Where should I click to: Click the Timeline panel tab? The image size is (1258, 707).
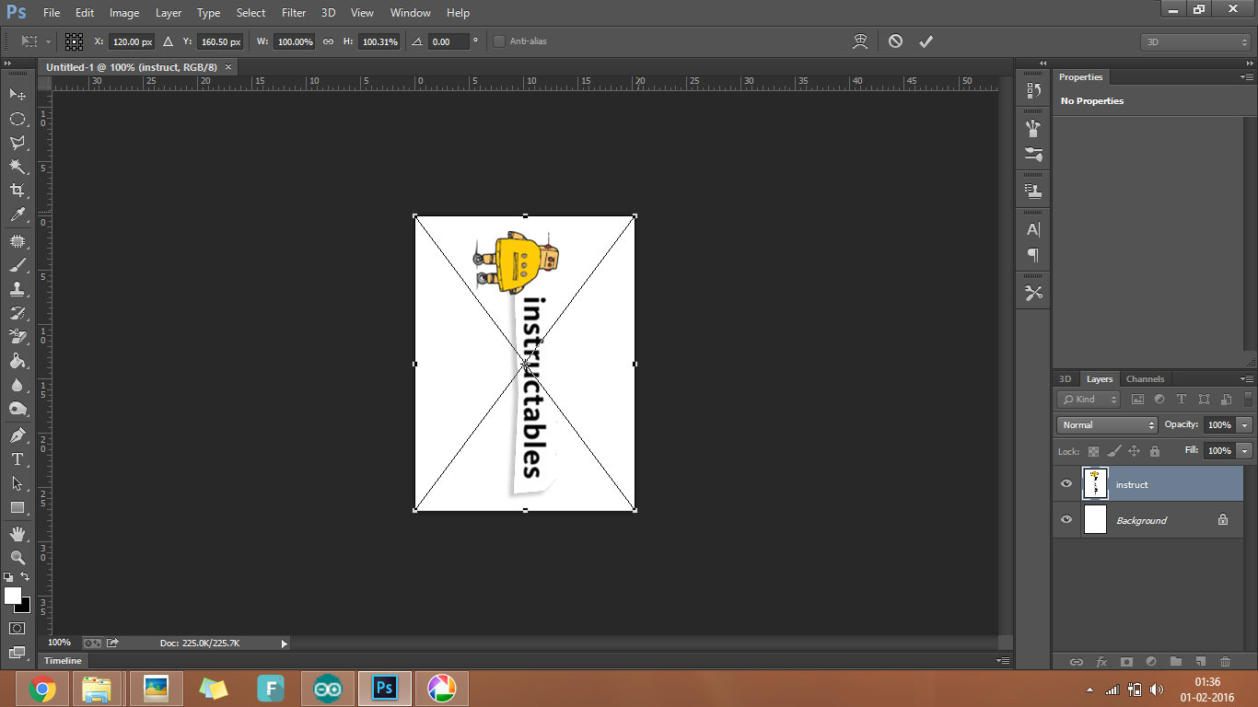click(64, 661)
